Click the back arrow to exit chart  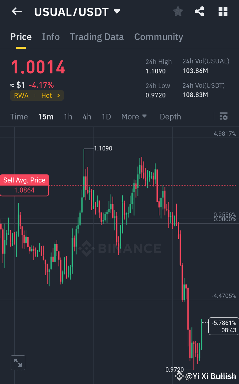tap(16, 11)
